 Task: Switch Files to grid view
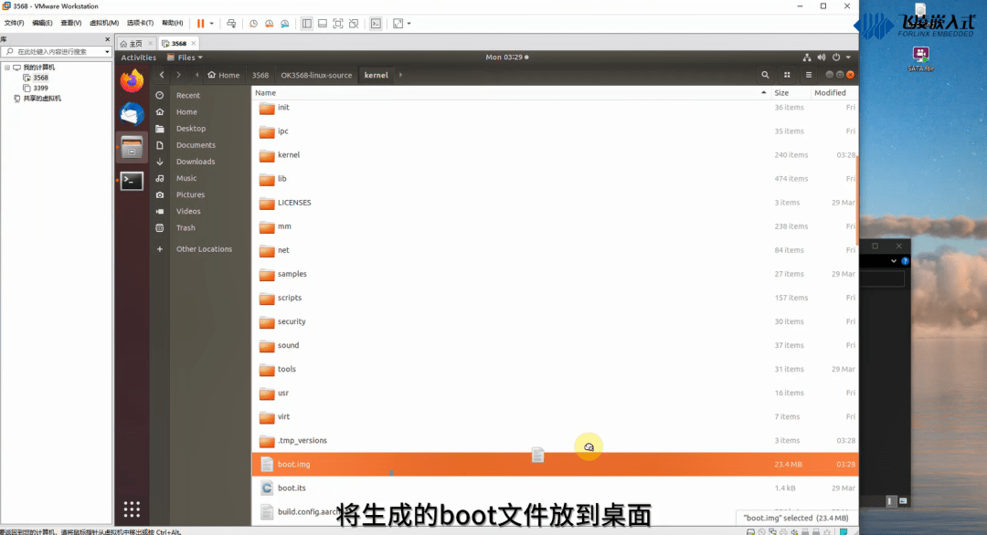click(x=788, y=74)
